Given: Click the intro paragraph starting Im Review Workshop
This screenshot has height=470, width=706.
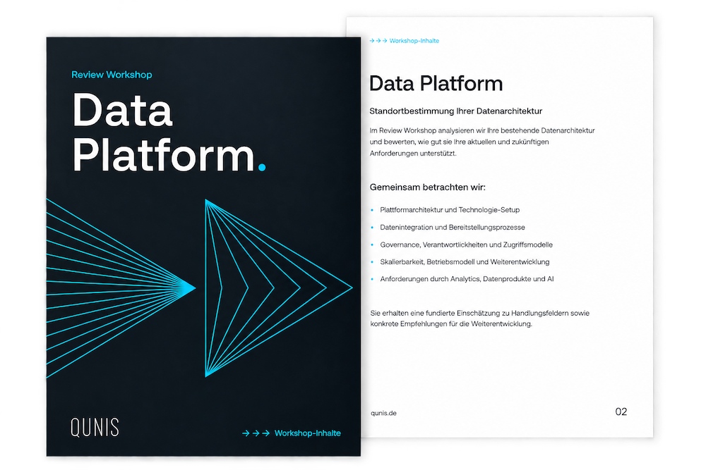Looking at the screenshot, I should click(482, 142).
